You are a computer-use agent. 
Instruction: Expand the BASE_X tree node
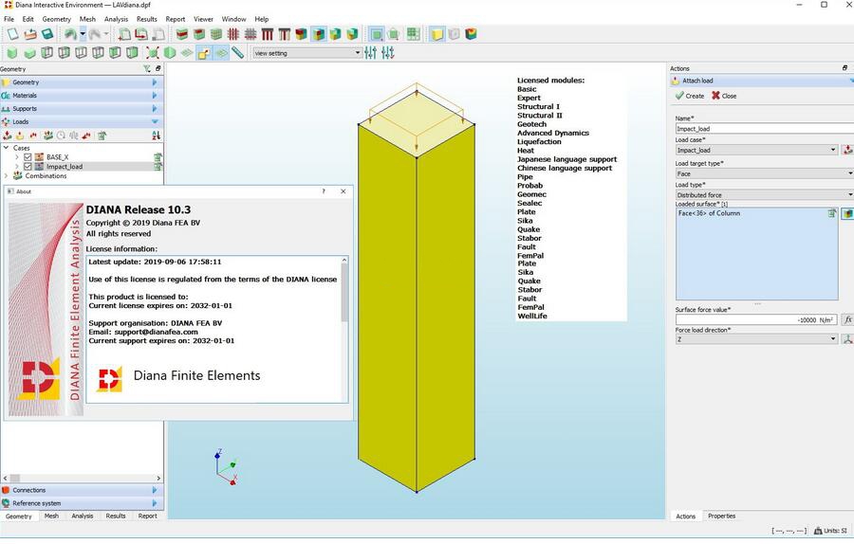click(17, 157)
